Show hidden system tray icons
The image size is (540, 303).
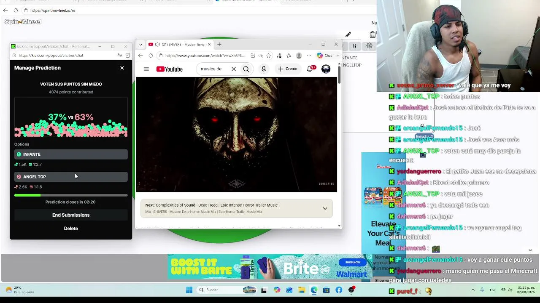(x=472, y=290)
